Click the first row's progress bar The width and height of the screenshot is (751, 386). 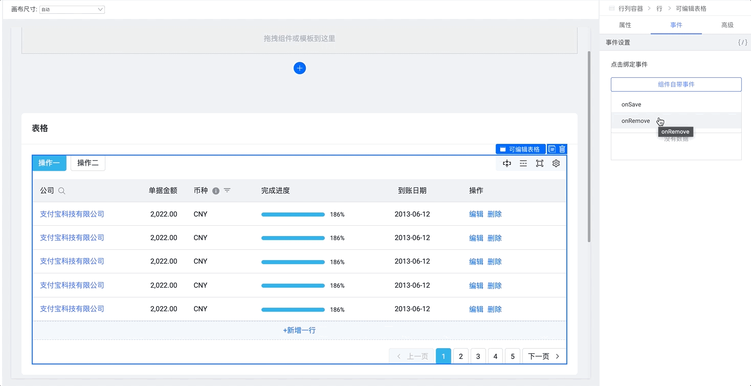[x=293, y=215]
